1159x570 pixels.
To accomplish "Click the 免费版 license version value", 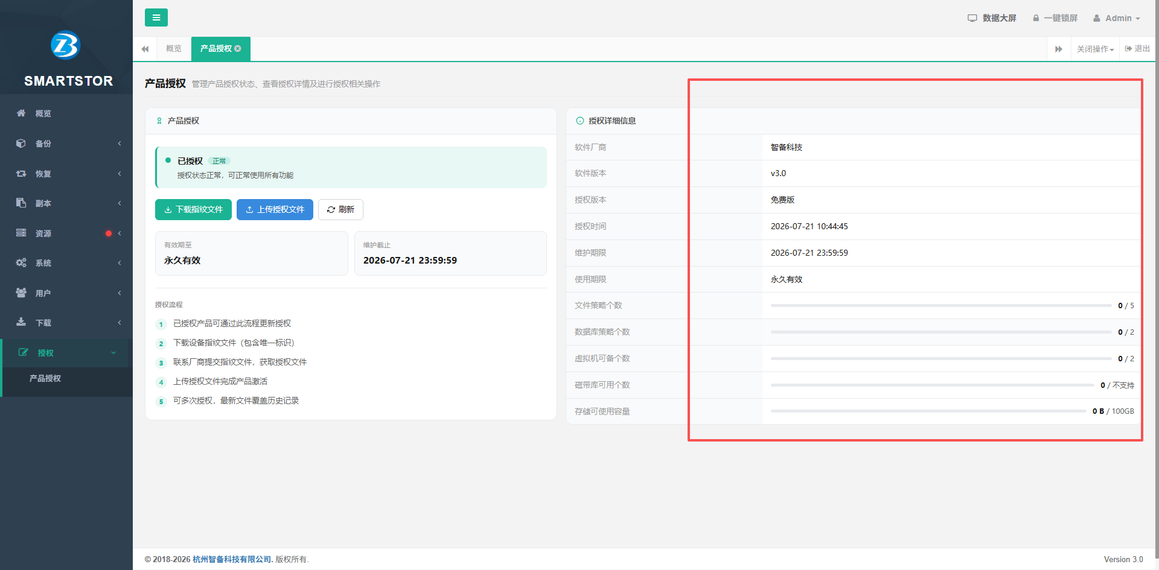I will click(x=782, y=200).
